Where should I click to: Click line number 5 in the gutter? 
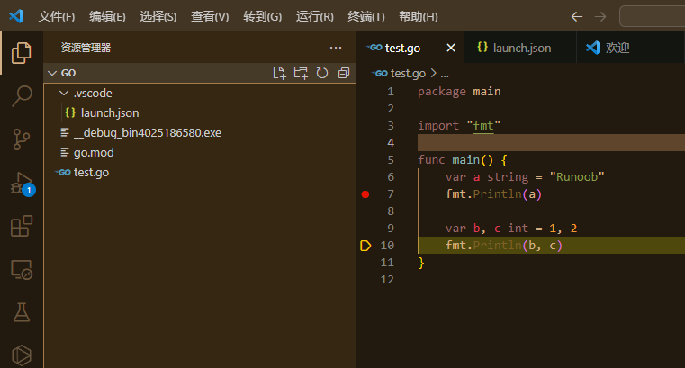click(391, 160)
